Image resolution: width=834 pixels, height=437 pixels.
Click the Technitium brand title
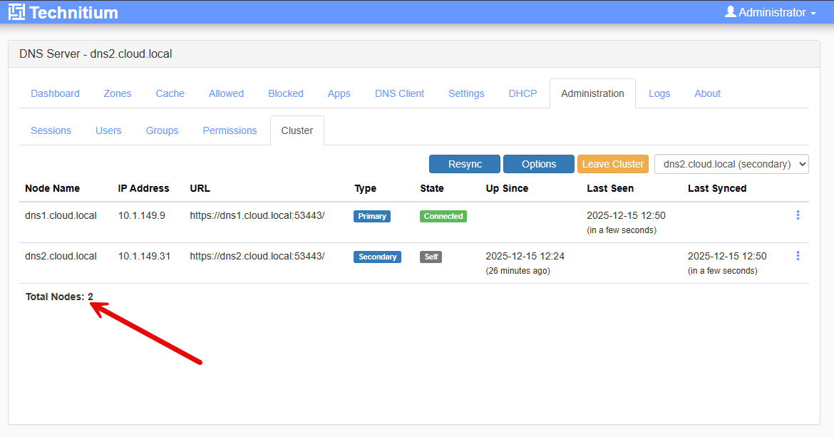74,12
